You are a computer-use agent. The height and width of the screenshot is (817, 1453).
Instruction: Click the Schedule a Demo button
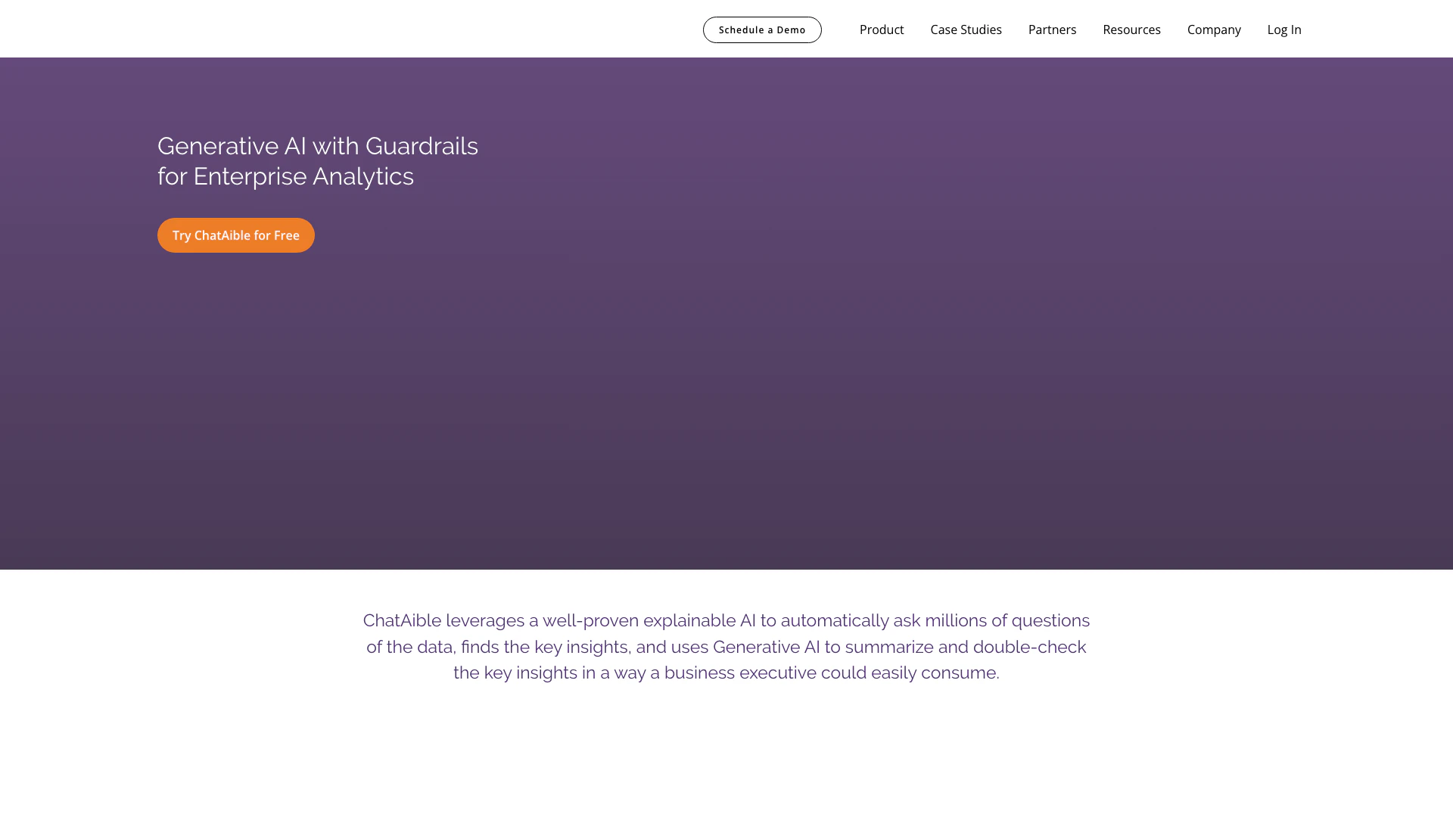pos(762,30)
